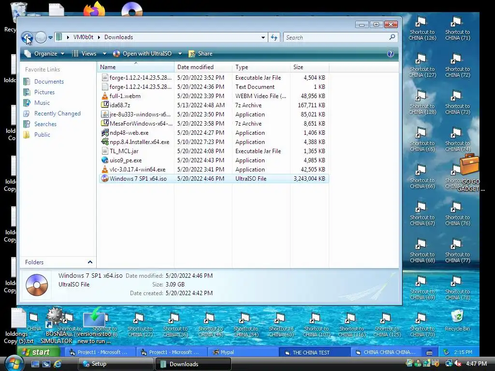Sort by the Type column header
The height and width of the screenshot is (371, 495).
click(261, 67)
